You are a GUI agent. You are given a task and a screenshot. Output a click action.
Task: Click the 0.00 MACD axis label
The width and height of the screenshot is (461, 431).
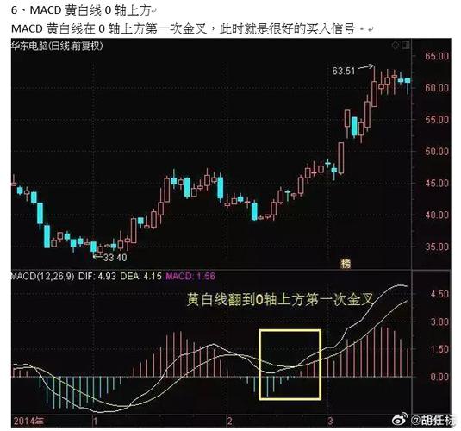click(x=439, y=377)
